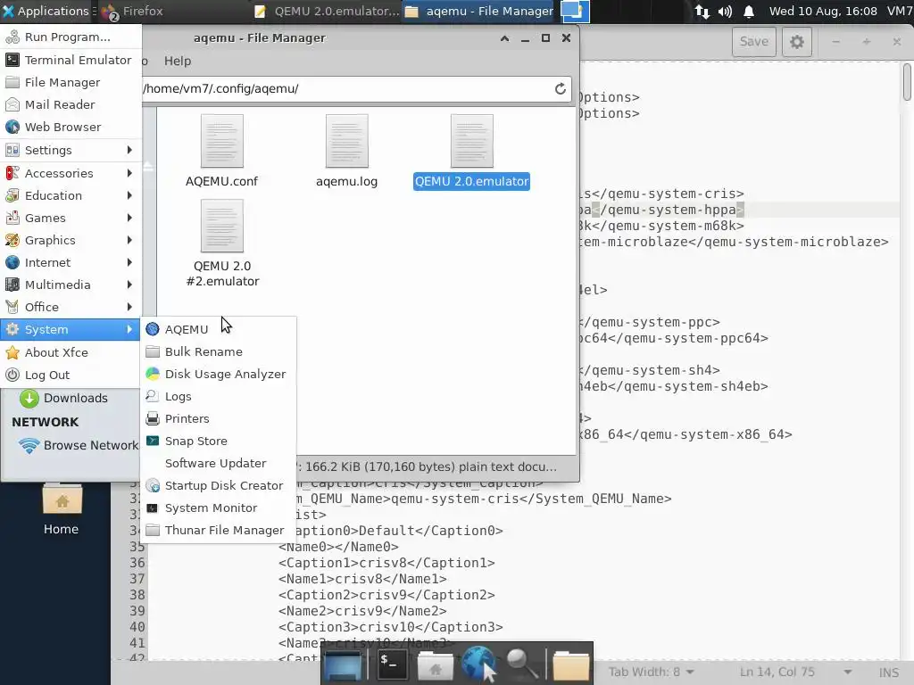Expand the Office submenu
Screen dimensions: 914x685
pos(71,307)
